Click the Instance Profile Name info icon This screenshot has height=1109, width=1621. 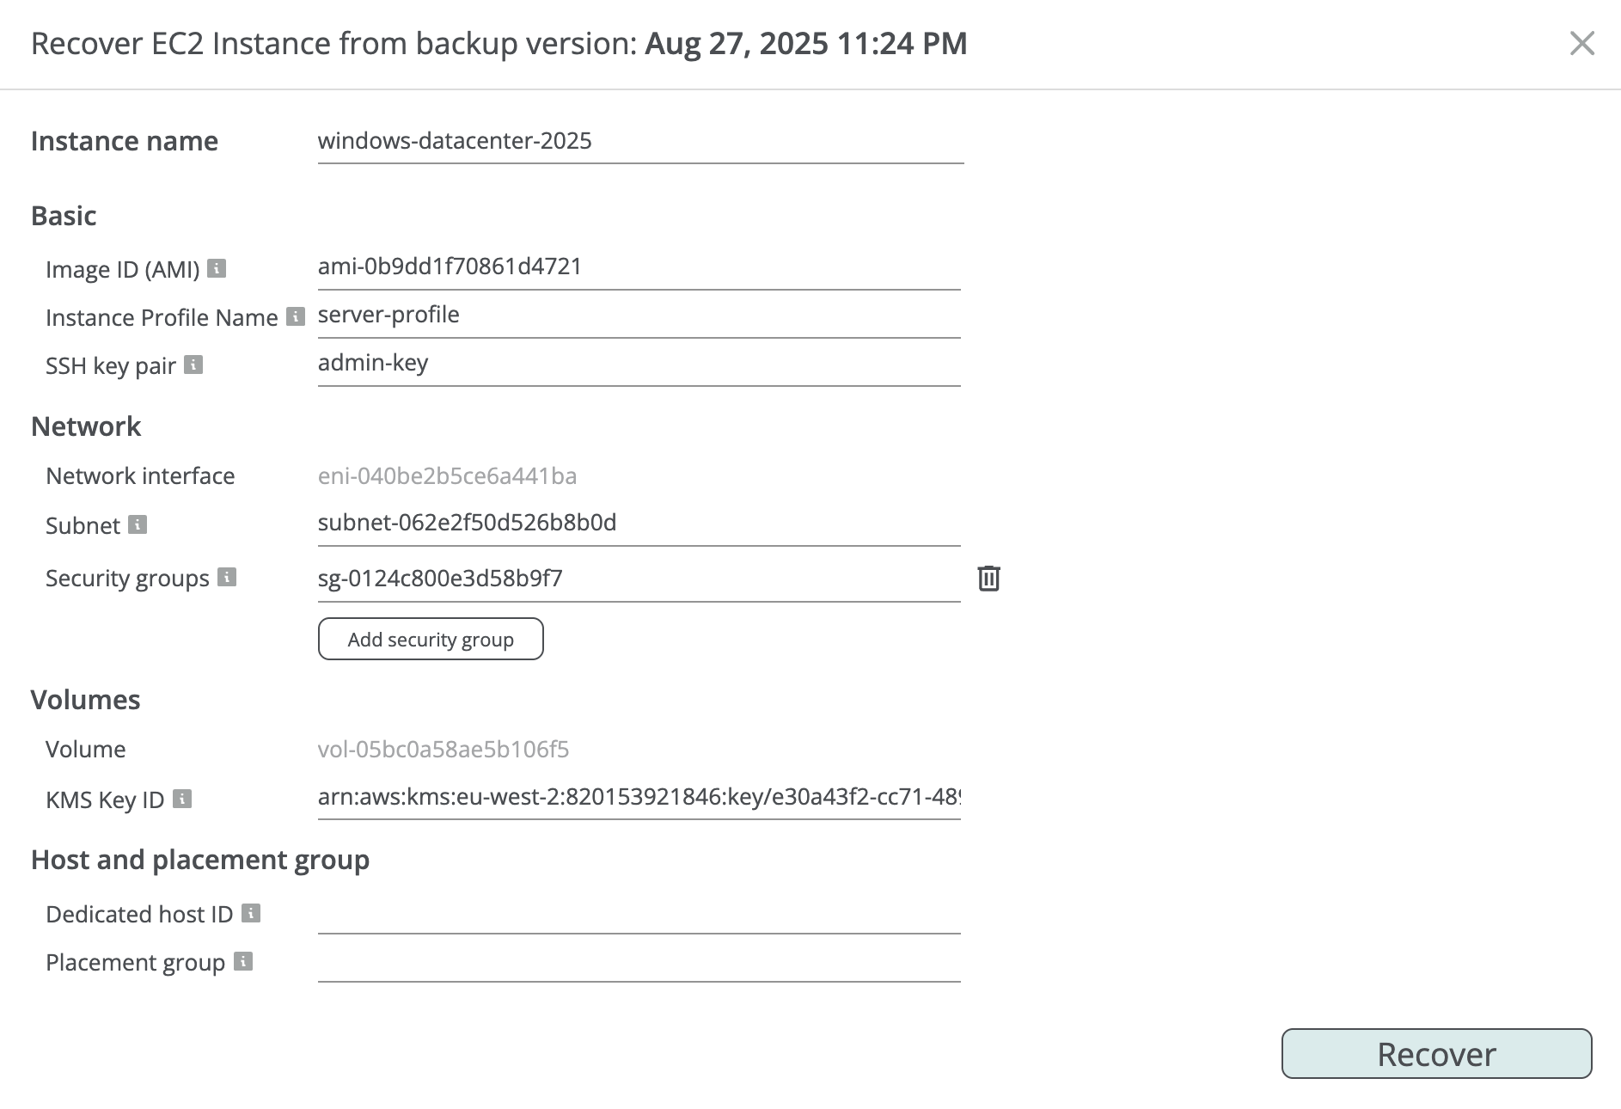[x=296, y=316]
